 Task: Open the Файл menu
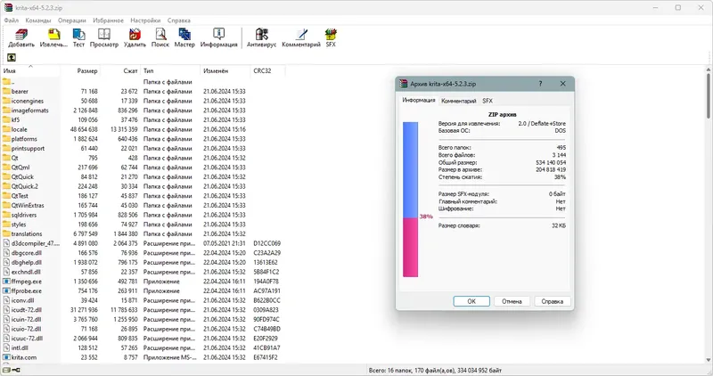coord(12,20)
